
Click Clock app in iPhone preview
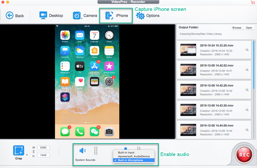tap(109, 35)
